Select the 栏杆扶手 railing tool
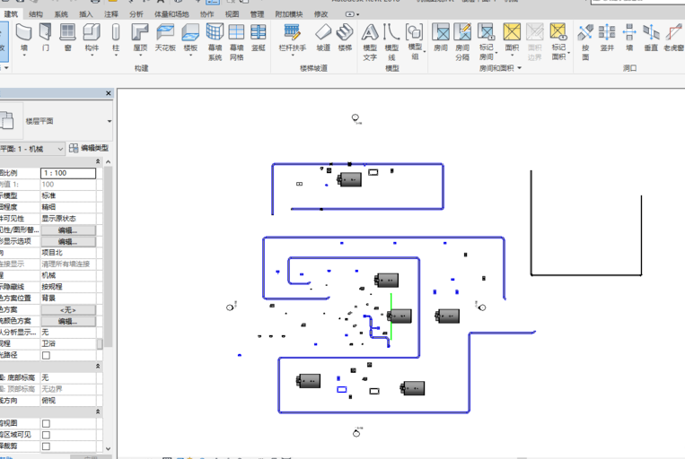685x459 pixels. coord(293,39)
